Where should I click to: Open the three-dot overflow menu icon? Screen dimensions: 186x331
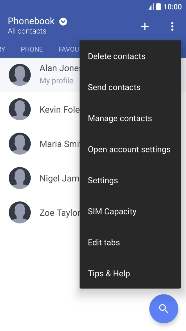click(x=172, y=26)
